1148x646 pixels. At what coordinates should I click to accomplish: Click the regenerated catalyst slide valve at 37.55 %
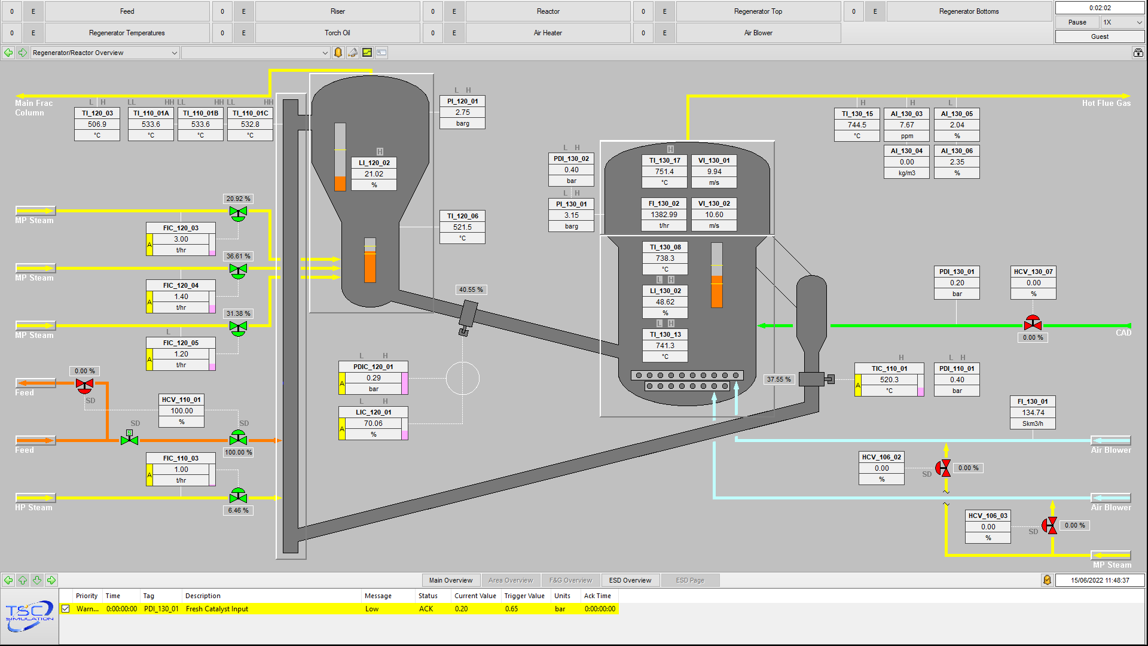click(816, 379)
